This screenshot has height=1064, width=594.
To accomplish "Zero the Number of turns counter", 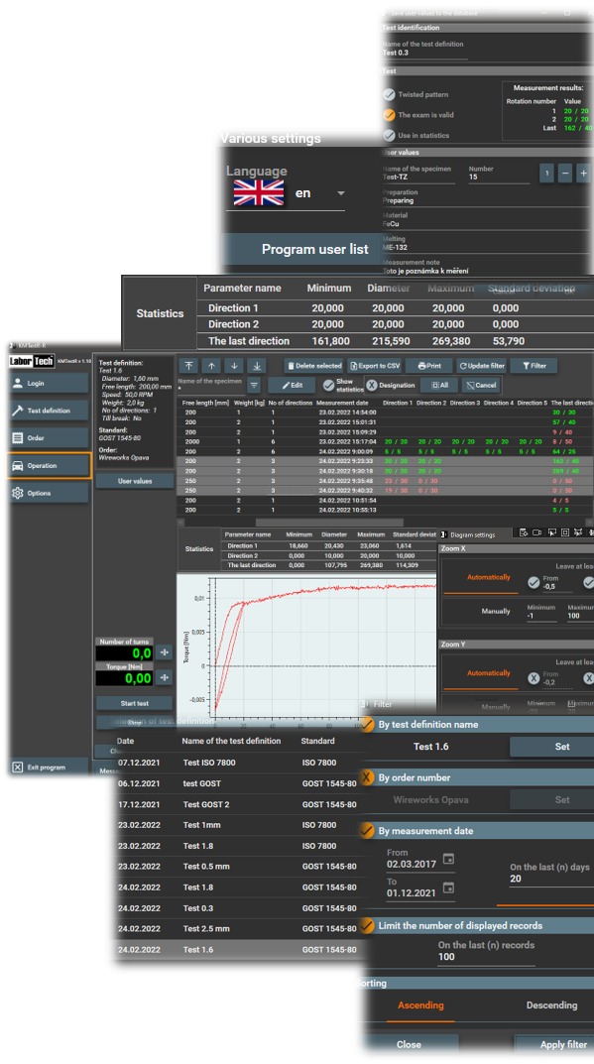I will point(165,652).
